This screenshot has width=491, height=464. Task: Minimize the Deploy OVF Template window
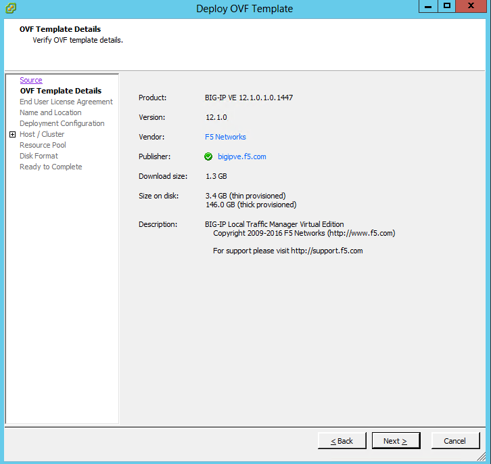(428, 6)
